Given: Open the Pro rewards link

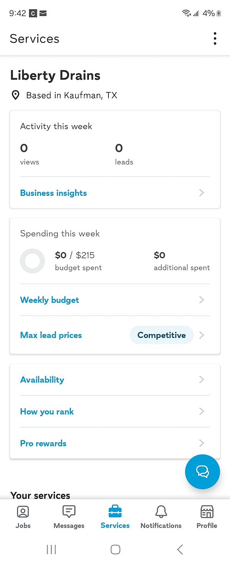Looking at the screenshot, I should (x=43, y=443).
